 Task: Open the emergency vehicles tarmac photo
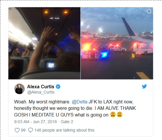(x=117, y=43)
